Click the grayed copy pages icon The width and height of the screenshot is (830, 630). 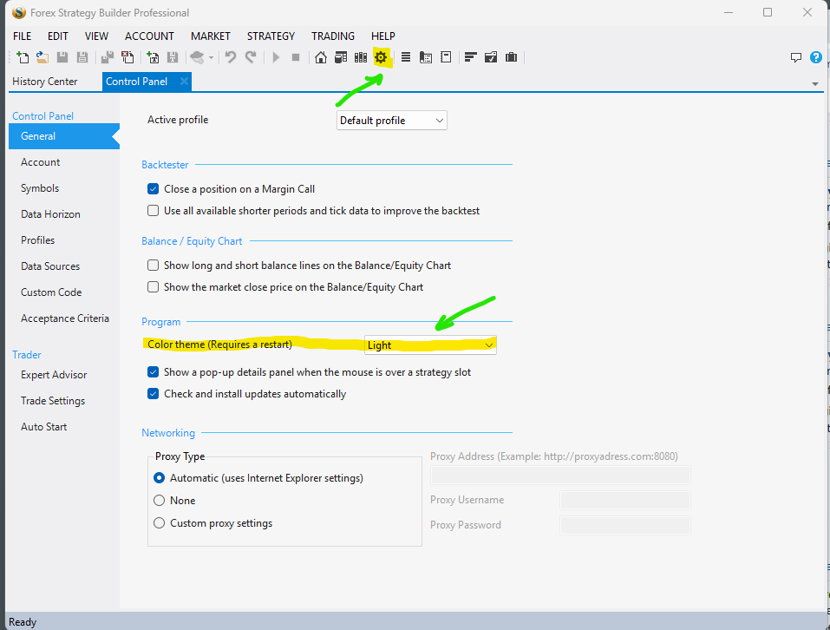(x=108, y=57)
